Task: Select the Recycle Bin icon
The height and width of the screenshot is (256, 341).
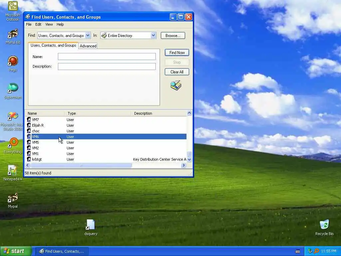Action: (324, 227)
